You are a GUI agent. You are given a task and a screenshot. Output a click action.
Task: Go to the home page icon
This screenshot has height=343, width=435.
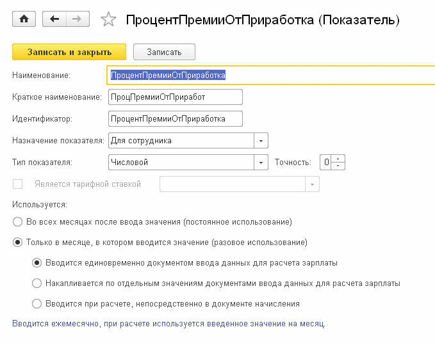pos(24,19)
